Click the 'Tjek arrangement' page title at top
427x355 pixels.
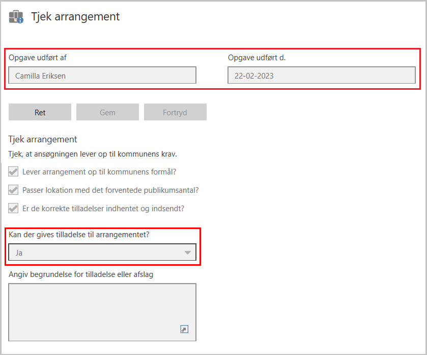[75, 16]
